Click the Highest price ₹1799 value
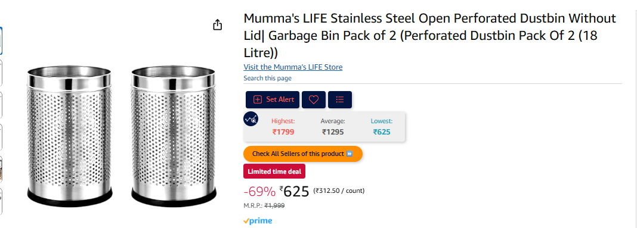Image resolution: width=637 pixels, height=228 pixels. [x=283, y=132]
